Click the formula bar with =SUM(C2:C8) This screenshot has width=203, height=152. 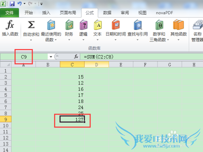(142, 56)
